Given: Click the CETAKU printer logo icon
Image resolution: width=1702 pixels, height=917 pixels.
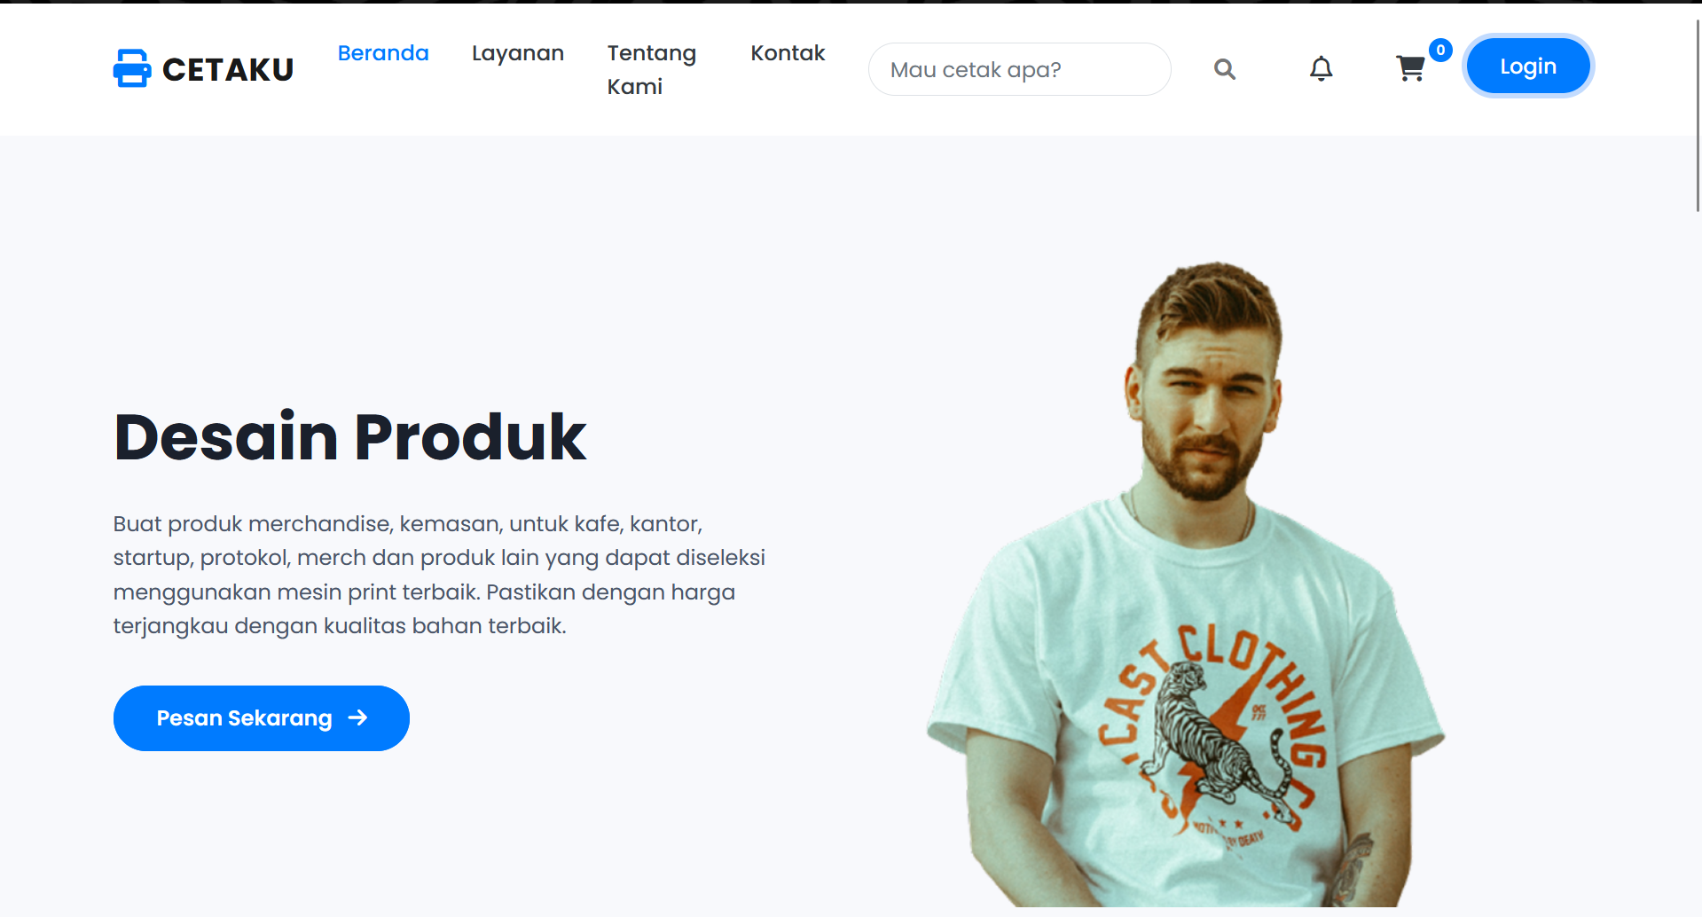Looking at the screenshot, I should 132,68.
